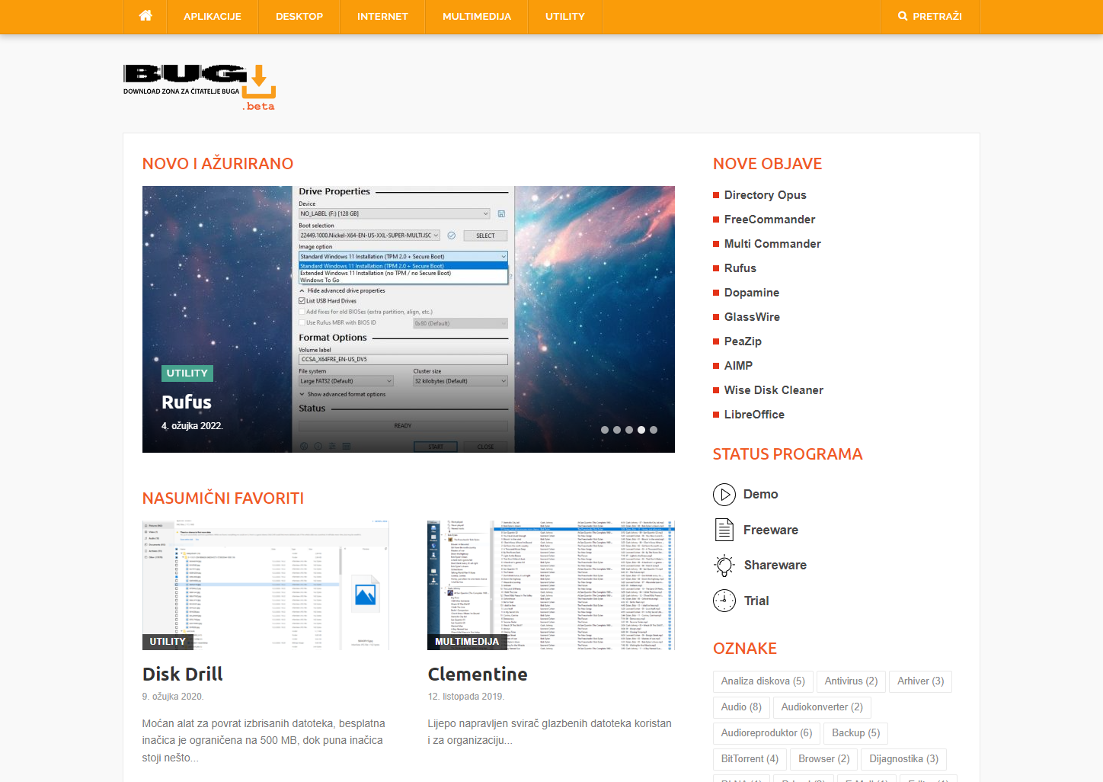Go to the home page icon
Viewport: 1103px width, 782px height.
[145, 16]
